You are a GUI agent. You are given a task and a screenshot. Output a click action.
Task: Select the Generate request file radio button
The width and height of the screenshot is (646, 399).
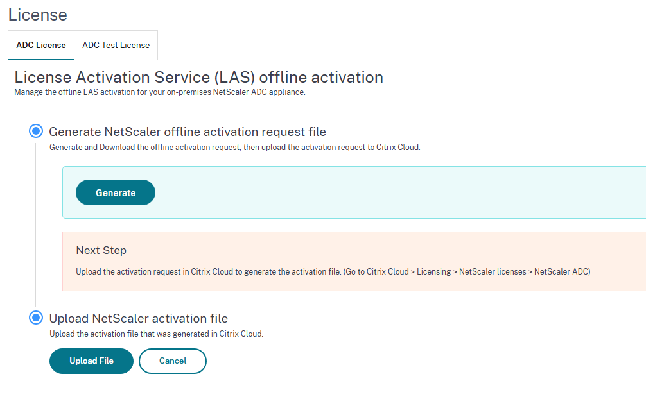pos(36,132)
